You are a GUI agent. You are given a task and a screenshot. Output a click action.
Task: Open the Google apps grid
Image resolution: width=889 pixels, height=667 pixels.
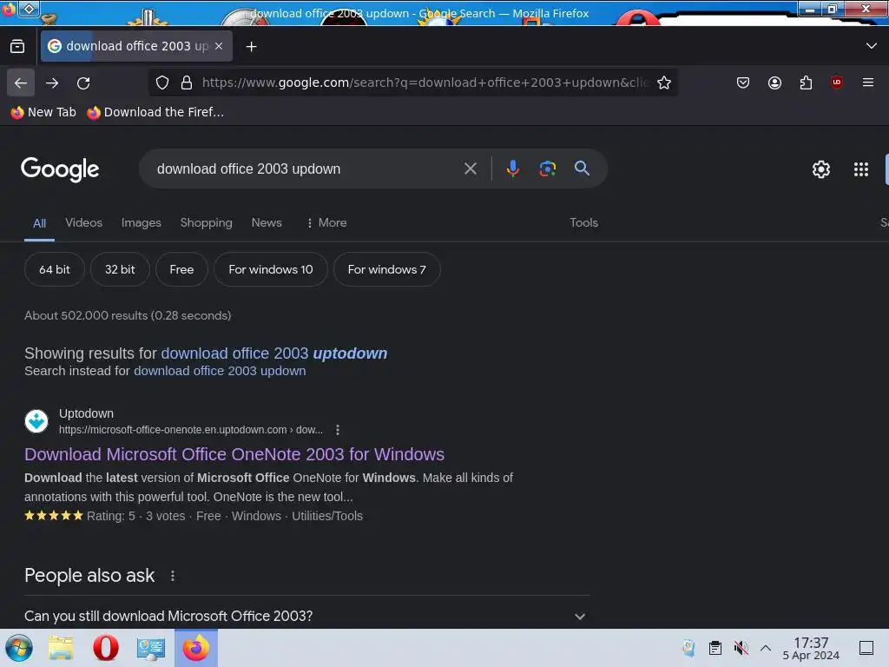[x=860, y=169]
